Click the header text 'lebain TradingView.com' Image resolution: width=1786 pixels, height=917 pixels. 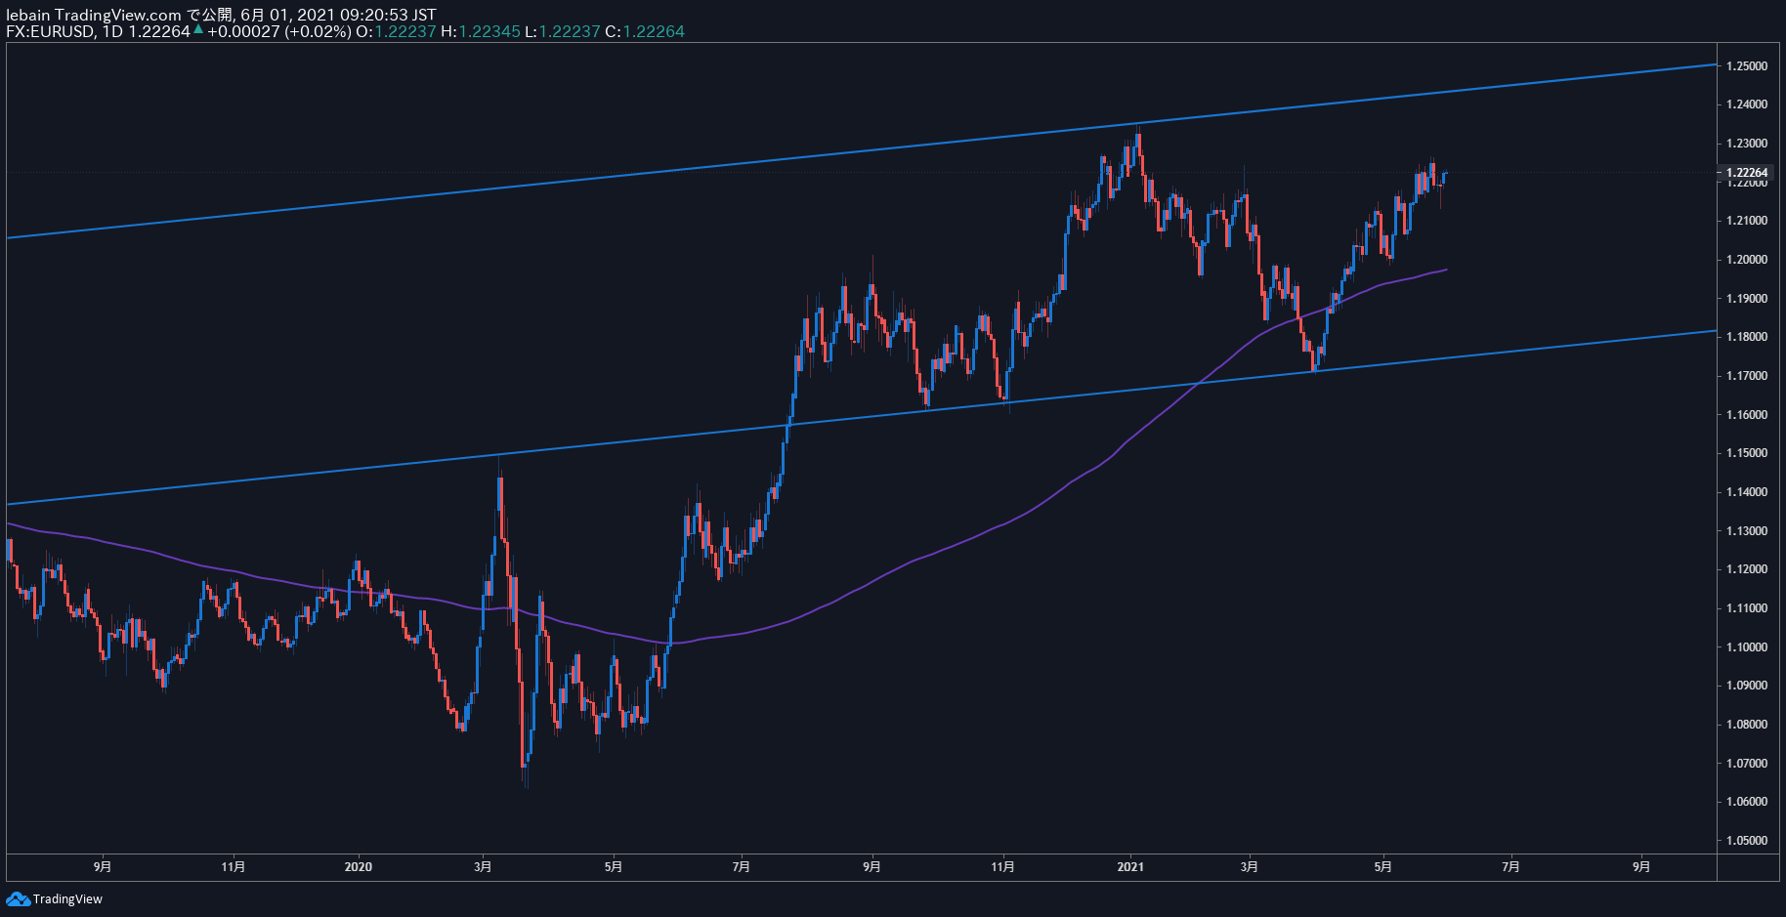(x=94, y=15)
